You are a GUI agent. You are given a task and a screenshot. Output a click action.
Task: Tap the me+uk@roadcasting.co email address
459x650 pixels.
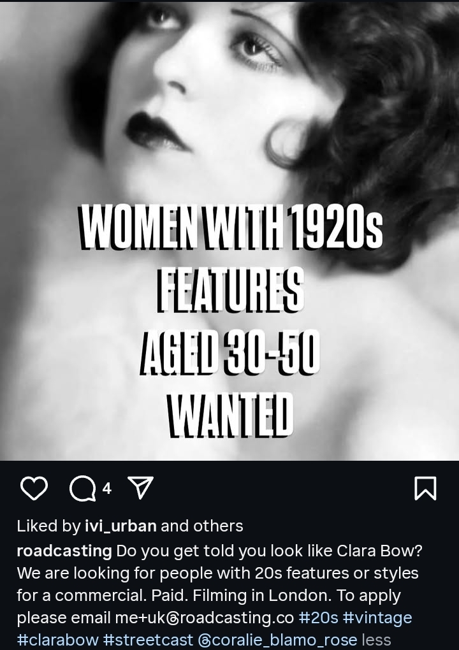(205, 617)
